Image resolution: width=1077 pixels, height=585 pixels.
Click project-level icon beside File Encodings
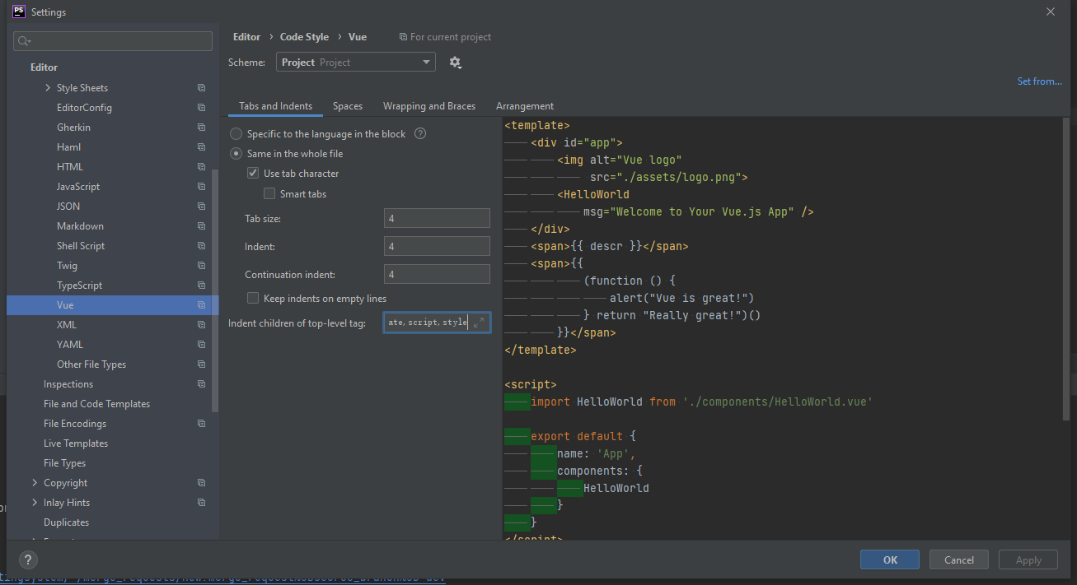coord(201,424)
